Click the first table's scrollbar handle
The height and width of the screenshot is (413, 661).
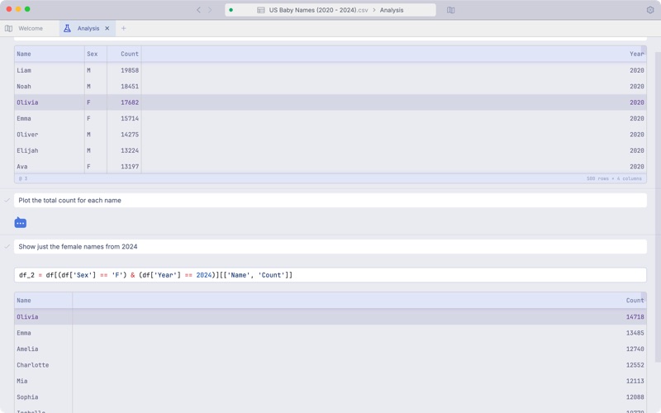click(644, 50)
